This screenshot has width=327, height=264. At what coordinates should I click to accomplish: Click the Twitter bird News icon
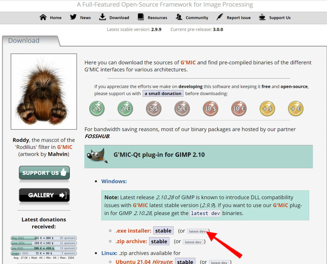click(x=73, y=17)
